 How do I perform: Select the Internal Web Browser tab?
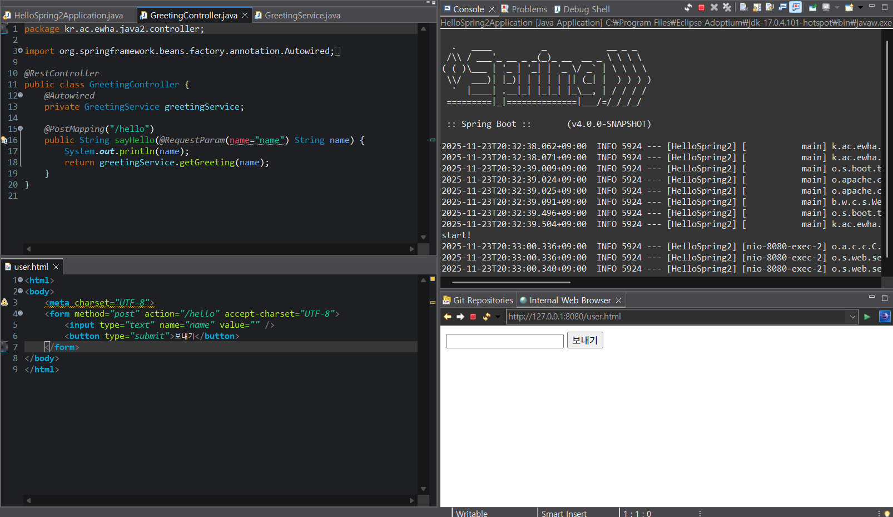click(x=570, y=301)
